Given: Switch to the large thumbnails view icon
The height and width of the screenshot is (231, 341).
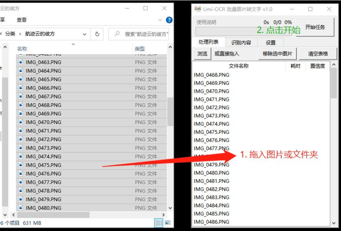Looking at the screenshot, I should pos(168,223).
